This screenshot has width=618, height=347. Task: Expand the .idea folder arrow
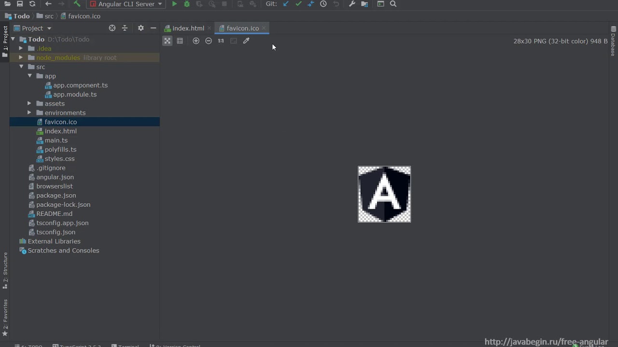click(21, 49)
